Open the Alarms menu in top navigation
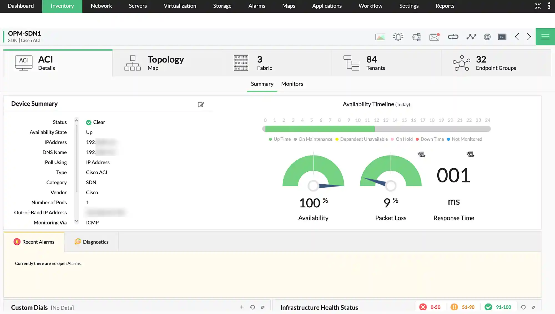 click(257, 6)
